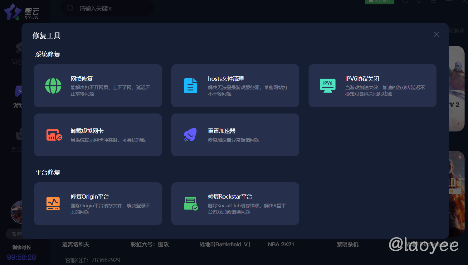Open the 彩虹六号：围攻 game entry
The height and width of the screenshot is (265, 468).
point(150,244)
